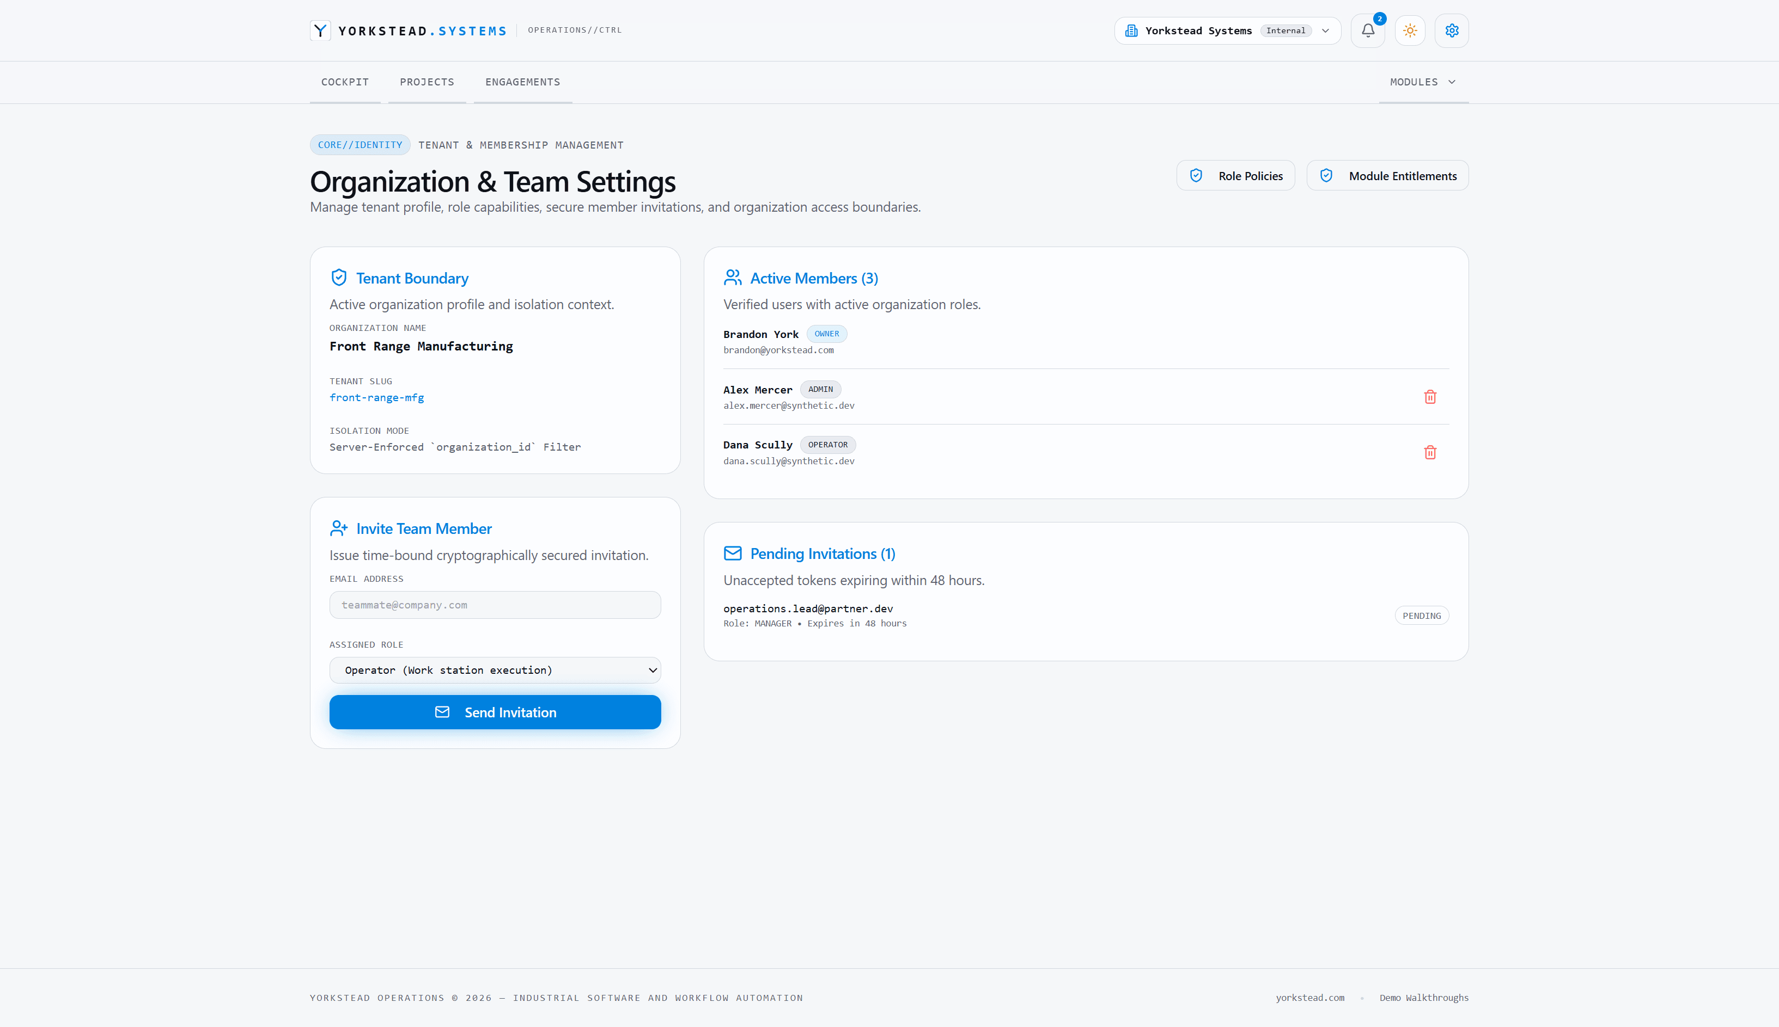This screenshot has height=1027, width=1779.
Task: Focus the email address input field
Action: [495, 605]
